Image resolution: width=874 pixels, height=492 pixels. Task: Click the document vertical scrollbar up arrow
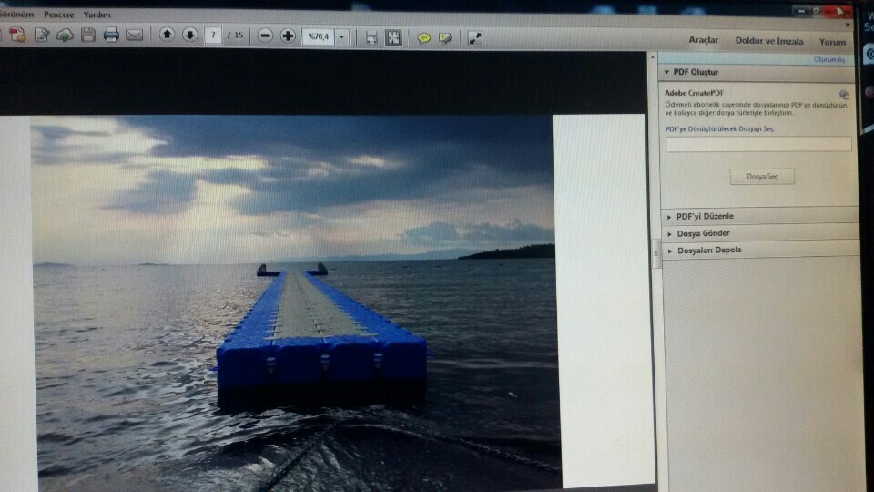(x=653, y=57)
